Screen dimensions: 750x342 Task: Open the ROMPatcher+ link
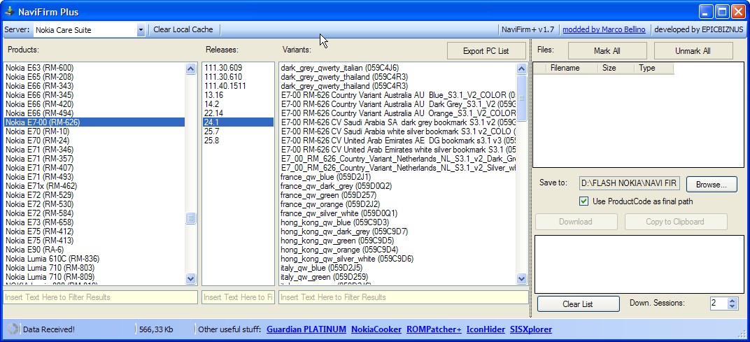pos(434,329)
